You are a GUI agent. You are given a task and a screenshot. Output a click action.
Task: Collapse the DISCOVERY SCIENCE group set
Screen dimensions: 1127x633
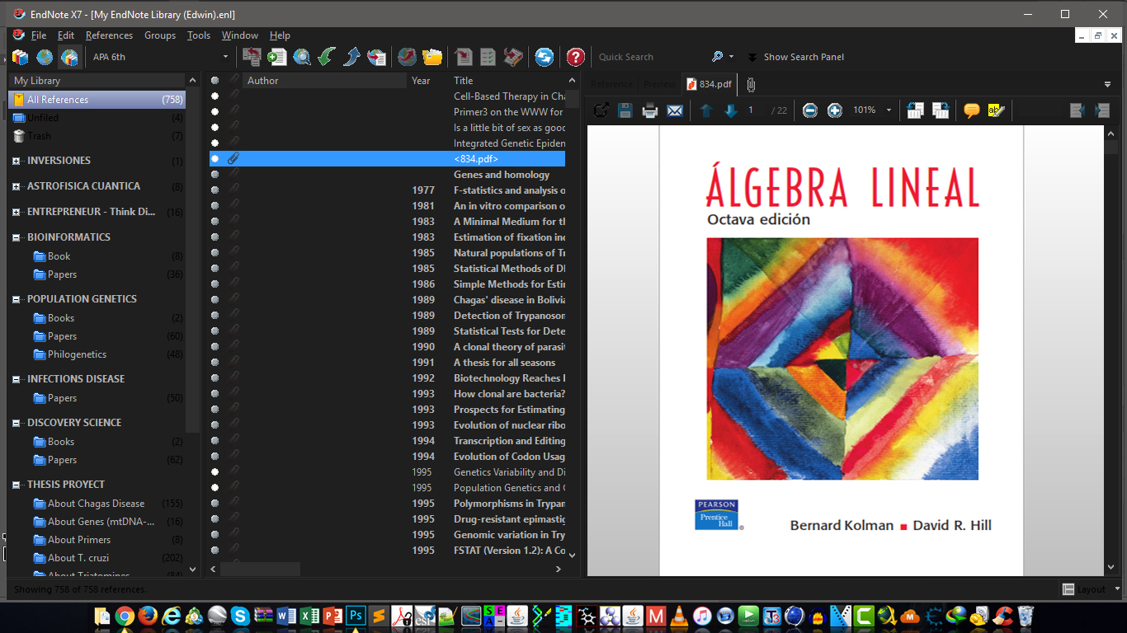click(16, 423)
